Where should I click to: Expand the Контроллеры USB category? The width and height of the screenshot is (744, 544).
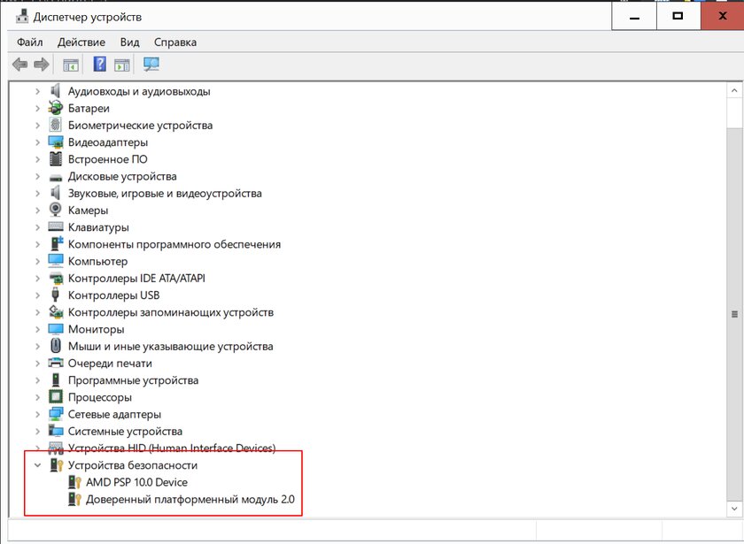[x=36, y=295]
